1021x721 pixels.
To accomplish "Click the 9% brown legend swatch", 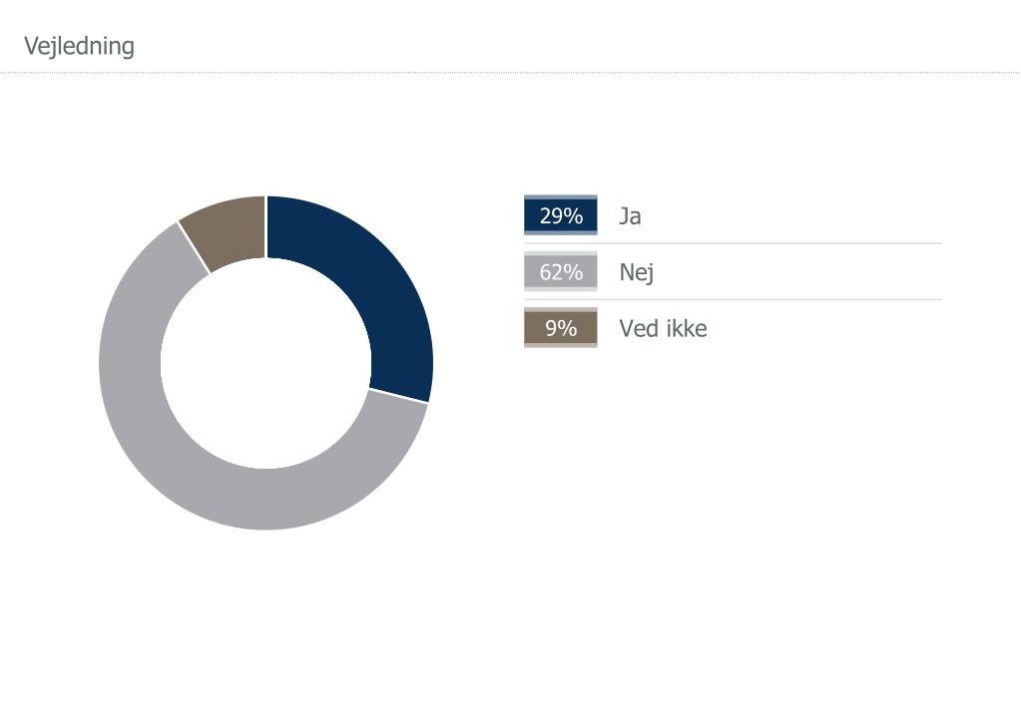I will tap(561, 327).
